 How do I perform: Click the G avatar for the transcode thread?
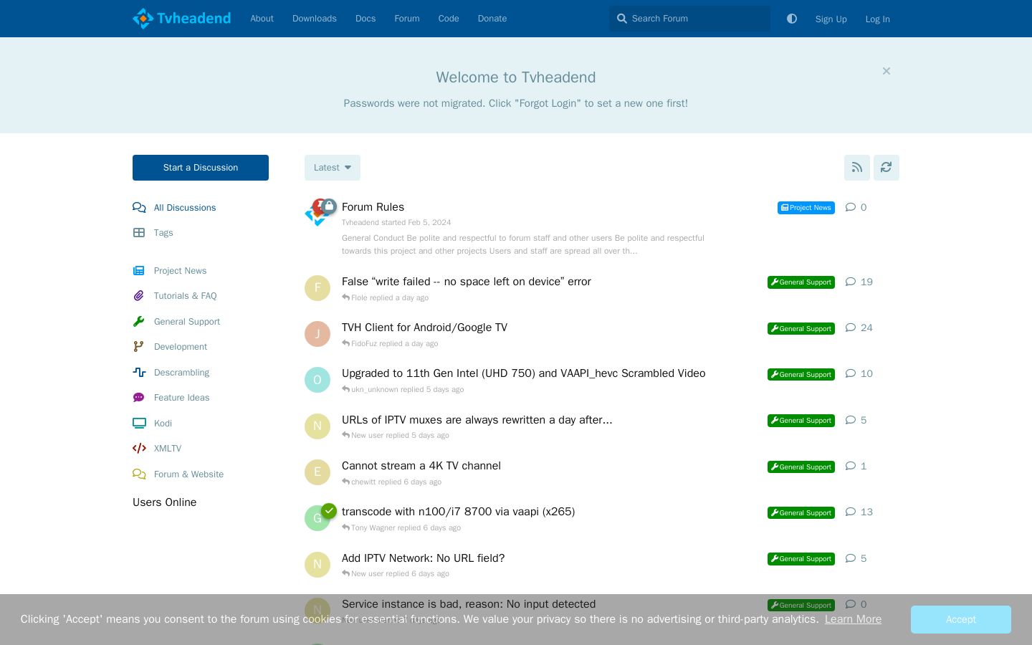tap(317, 518)
